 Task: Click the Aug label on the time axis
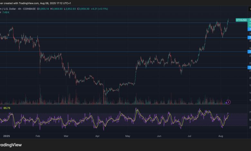(x=221, y=136)
